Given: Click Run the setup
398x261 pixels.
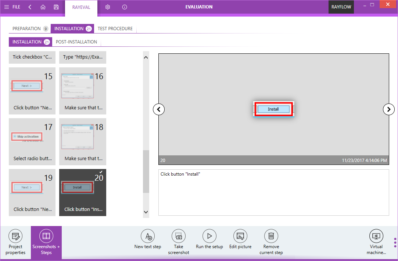Looking at the screenshot, I should (x=209, y=239).
